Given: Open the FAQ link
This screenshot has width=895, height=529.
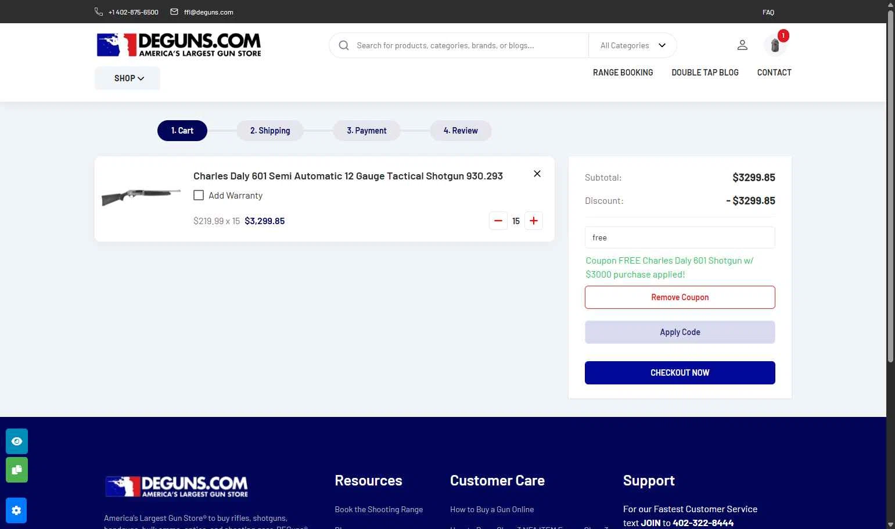Looking at the screenshot, I should point(768,12).
